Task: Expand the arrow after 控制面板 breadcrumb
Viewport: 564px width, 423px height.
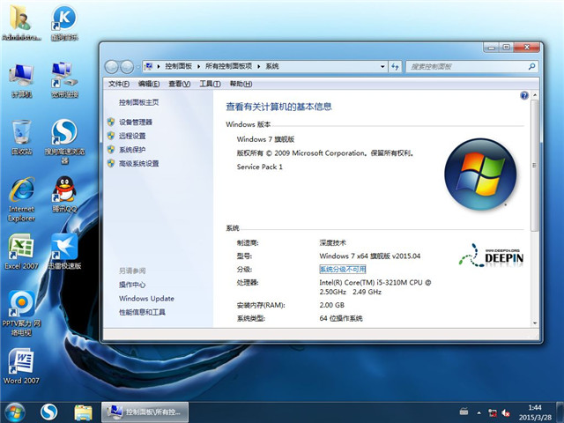Action: tap(198, 67)
